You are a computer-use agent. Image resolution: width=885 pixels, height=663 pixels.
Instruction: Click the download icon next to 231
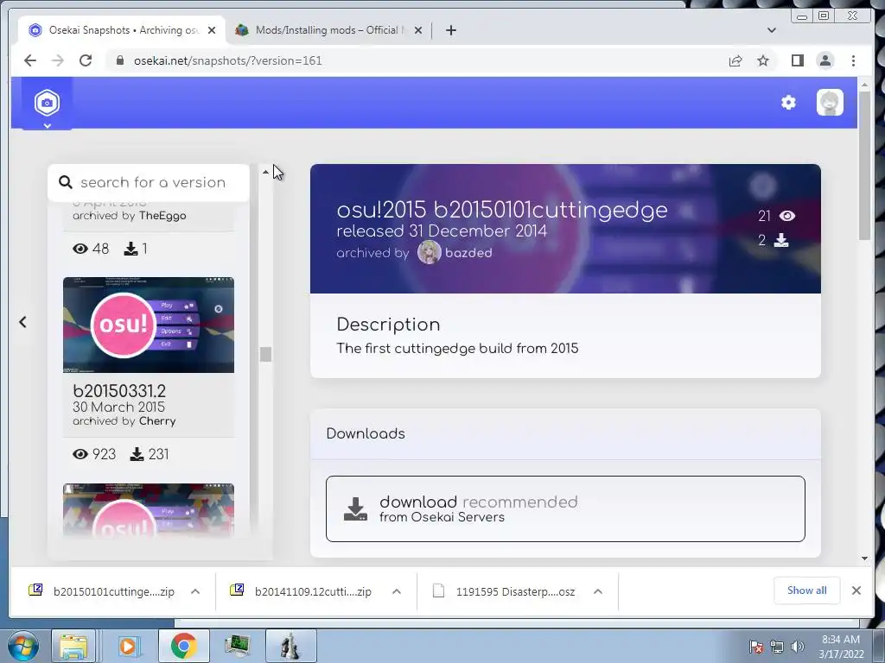(137, 454)
